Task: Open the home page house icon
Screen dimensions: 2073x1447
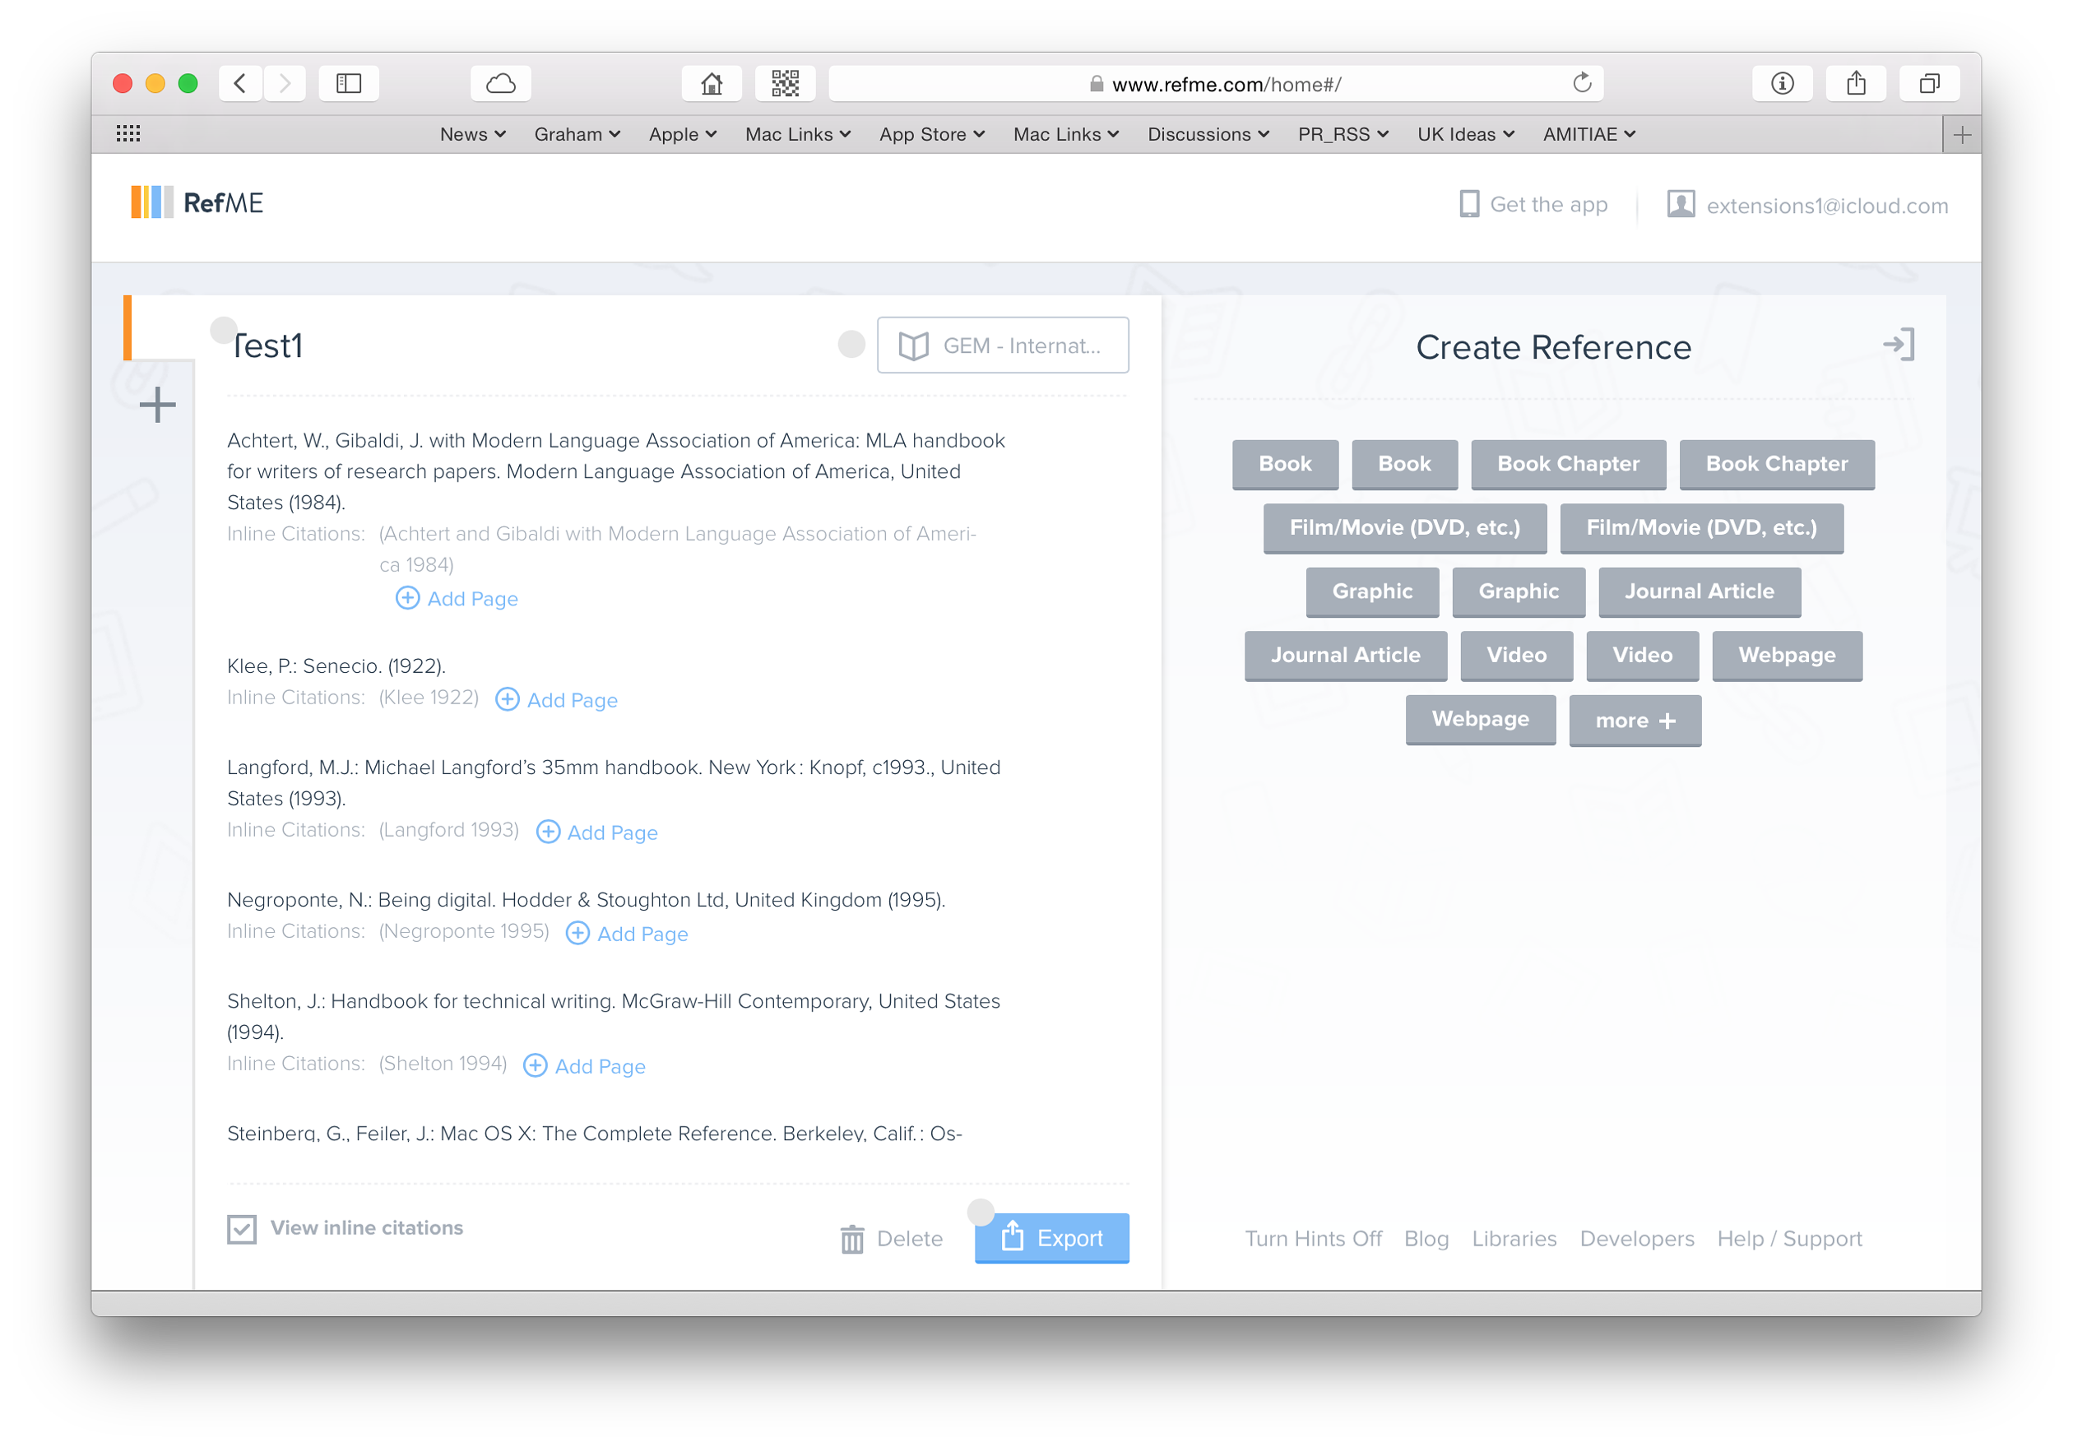Action: tap(712, 84)
